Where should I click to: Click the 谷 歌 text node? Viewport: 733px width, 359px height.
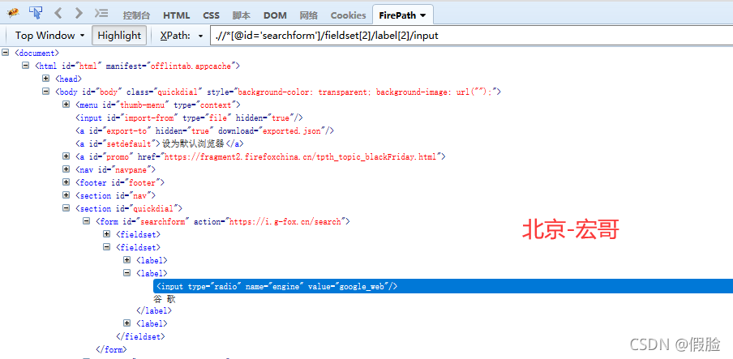[164, 299]
